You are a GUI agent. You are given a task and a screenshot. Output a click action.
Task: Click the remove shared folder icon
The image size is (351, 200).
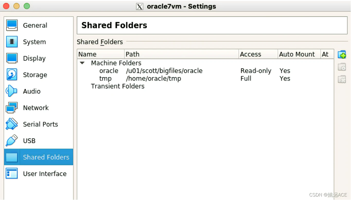342,79
